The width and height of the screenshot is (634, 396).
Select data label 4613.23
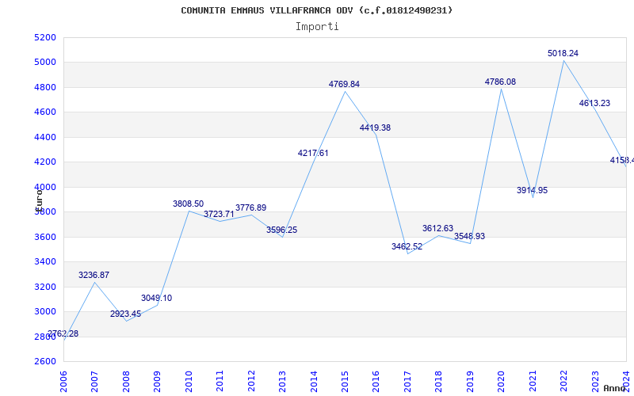pos(595,104)
